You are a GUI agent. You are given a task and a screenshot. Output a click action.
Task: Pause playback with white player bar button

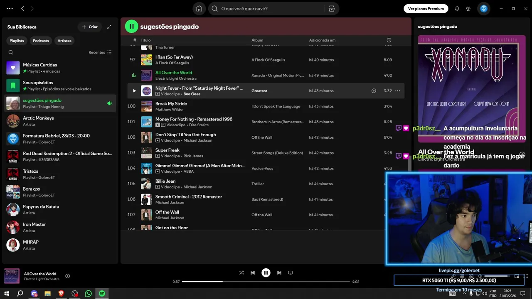266,273
